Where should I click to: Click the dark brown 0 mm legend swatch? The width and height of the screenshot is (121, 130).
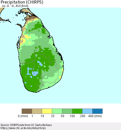click(27, 111)
